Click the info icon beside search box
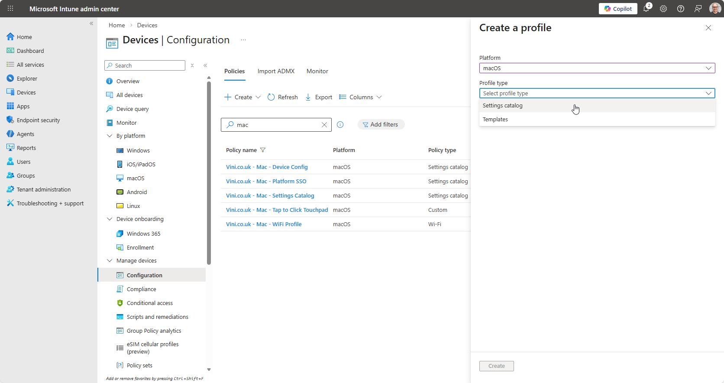This screenshot has height=383, width=724. [340, 125]
